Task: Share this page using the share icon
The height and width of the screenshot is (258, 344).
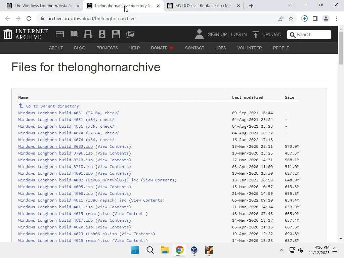Action: [280, 19]
